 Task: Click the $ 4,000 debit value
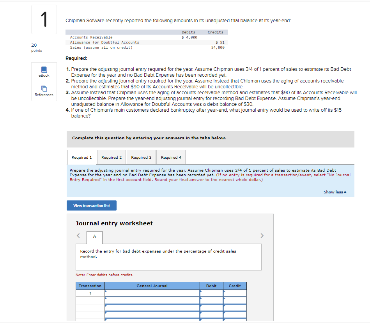189,37
